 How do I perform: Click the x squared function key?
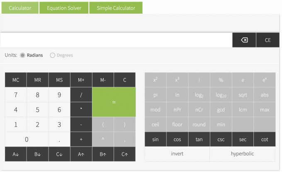tap(156, 80)
